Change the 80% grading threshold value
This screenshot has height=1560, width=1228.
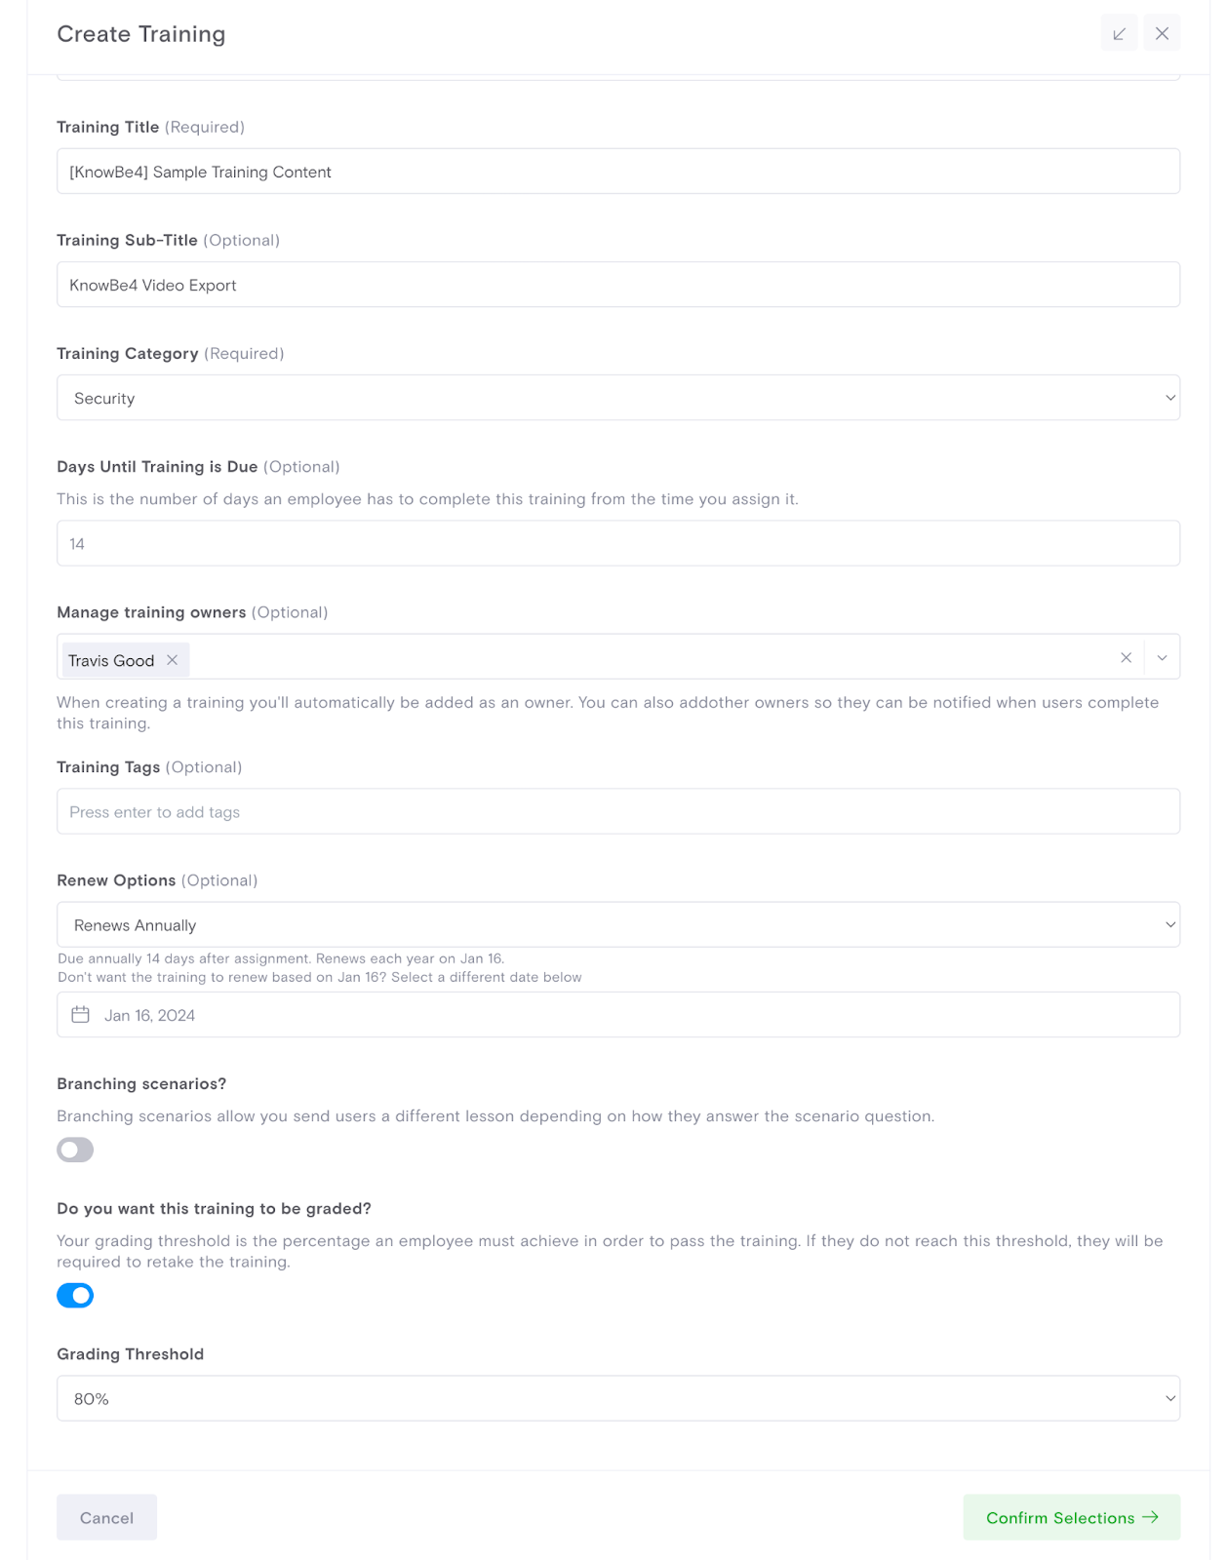point(616,1397)
